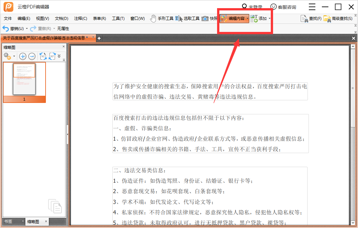Close all tabs with the tab-bar X
This screenshot has width=358, height=228.
(x=353, y=38)
